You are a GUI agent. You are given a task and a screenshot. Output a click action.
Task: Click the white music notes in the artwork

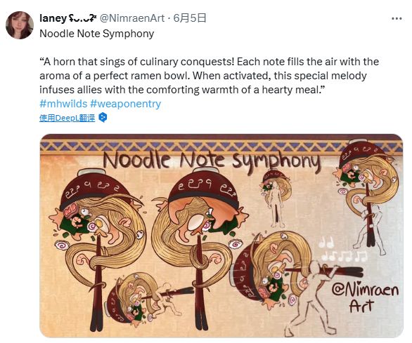(x=342, y=250)
